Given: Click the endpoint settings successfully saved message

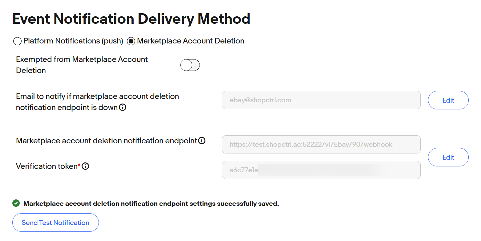Looking at the screenshot, I should tap(151, 204).
